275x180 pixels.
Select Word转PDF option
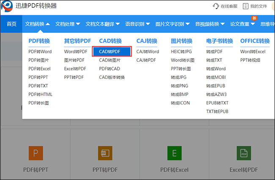(76, 51)
